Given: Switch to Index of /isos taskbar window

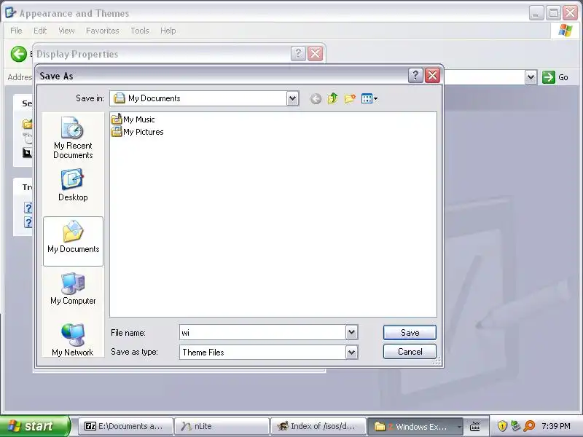Looking at the screenshot, I should [x=318, y=426].
